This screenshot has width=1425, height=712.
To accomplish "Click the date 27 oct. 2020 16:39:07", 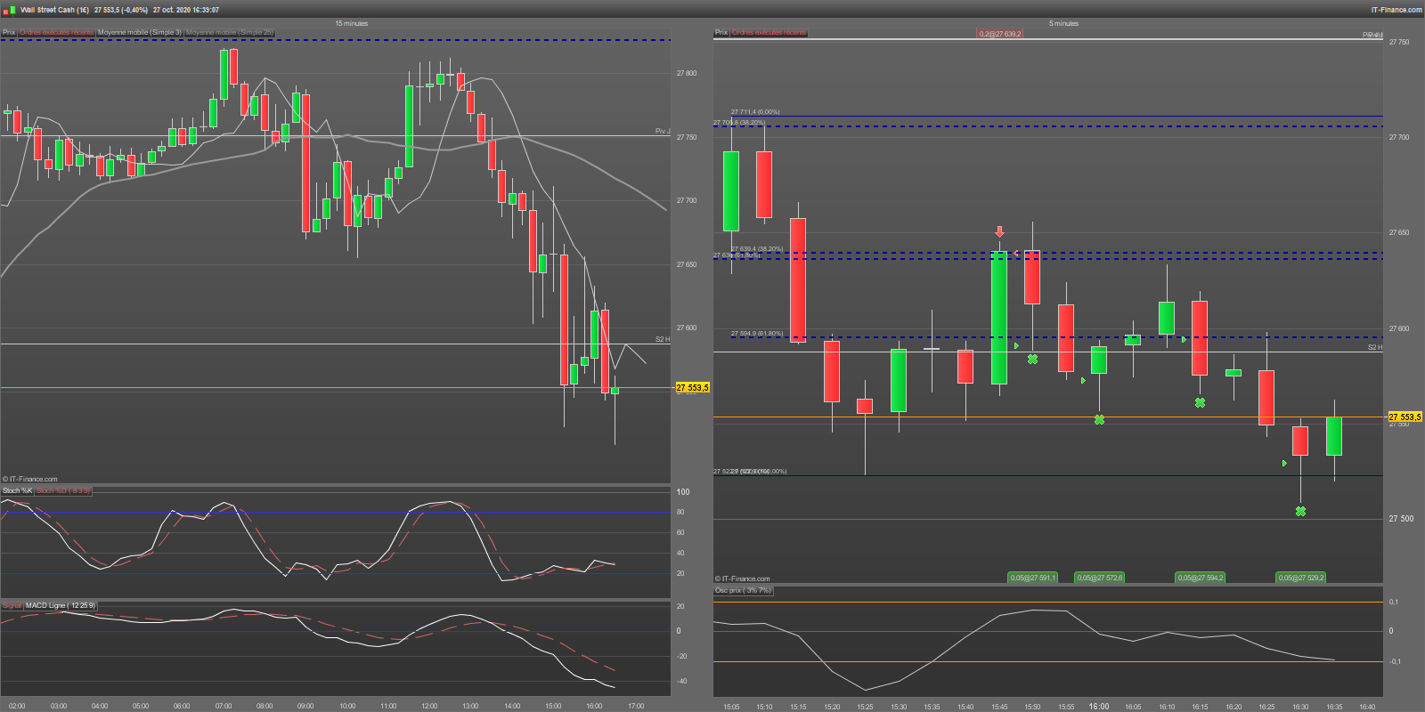I will (186, 10).
